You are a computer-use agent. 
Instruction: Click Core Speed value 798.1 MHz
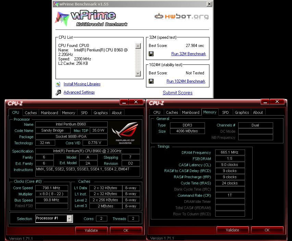[x=52, y=188]
